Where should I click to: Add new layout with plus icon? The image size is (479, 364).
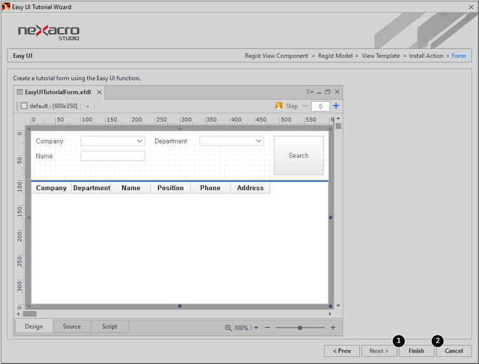tap(87, 106)
